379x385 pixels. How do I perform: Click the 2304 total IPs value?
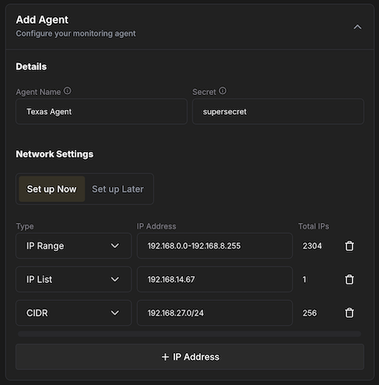point(312,245)
